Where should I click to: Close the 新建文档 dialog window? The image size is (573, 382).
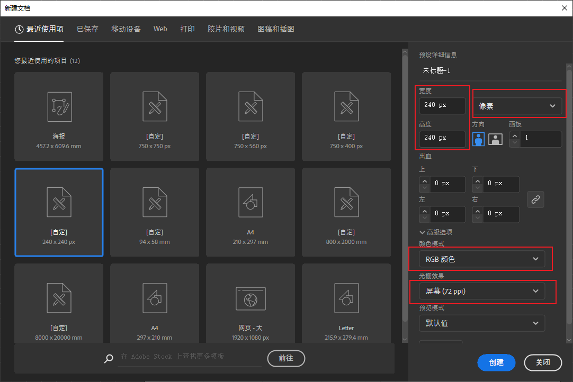(564, 8)
